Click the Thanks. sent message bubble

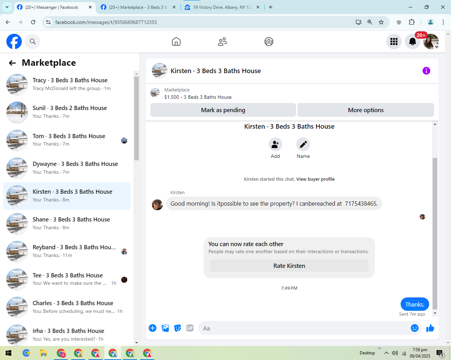pos(415,304)
